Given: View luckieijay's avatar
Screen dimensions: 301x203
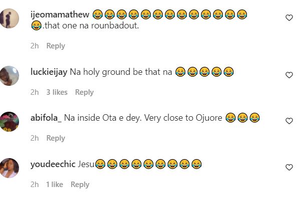Looking at the screenshot, I should tap(10, 76).
